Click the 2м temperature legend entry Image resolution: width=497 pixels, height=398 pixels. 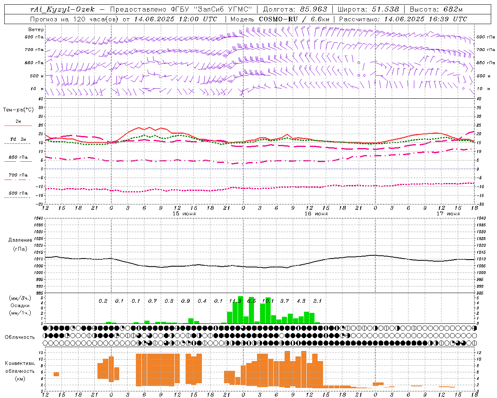coord(18,122)
